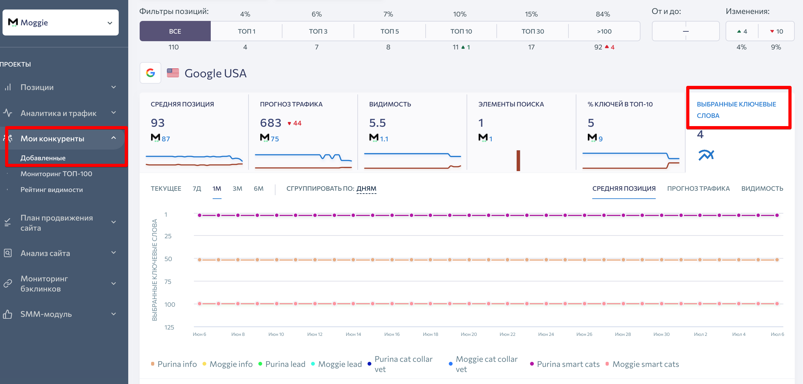Toggle Purina cat collar vet legend entry
The width and height of the screenshot is (803, 384).
coord(400,364)
